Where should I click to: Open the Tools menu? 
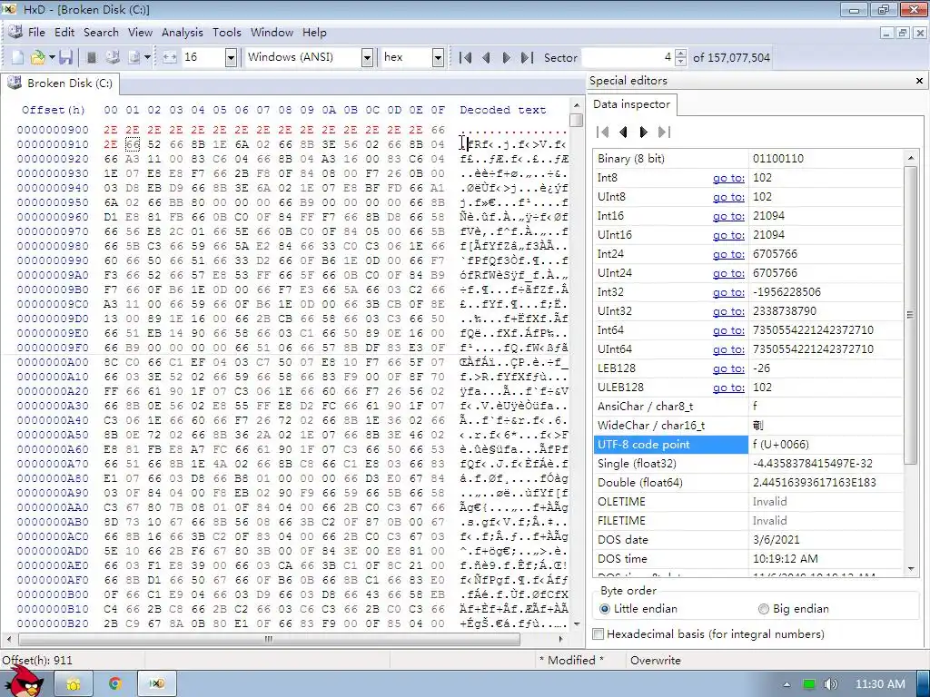(x=226, y=33)
